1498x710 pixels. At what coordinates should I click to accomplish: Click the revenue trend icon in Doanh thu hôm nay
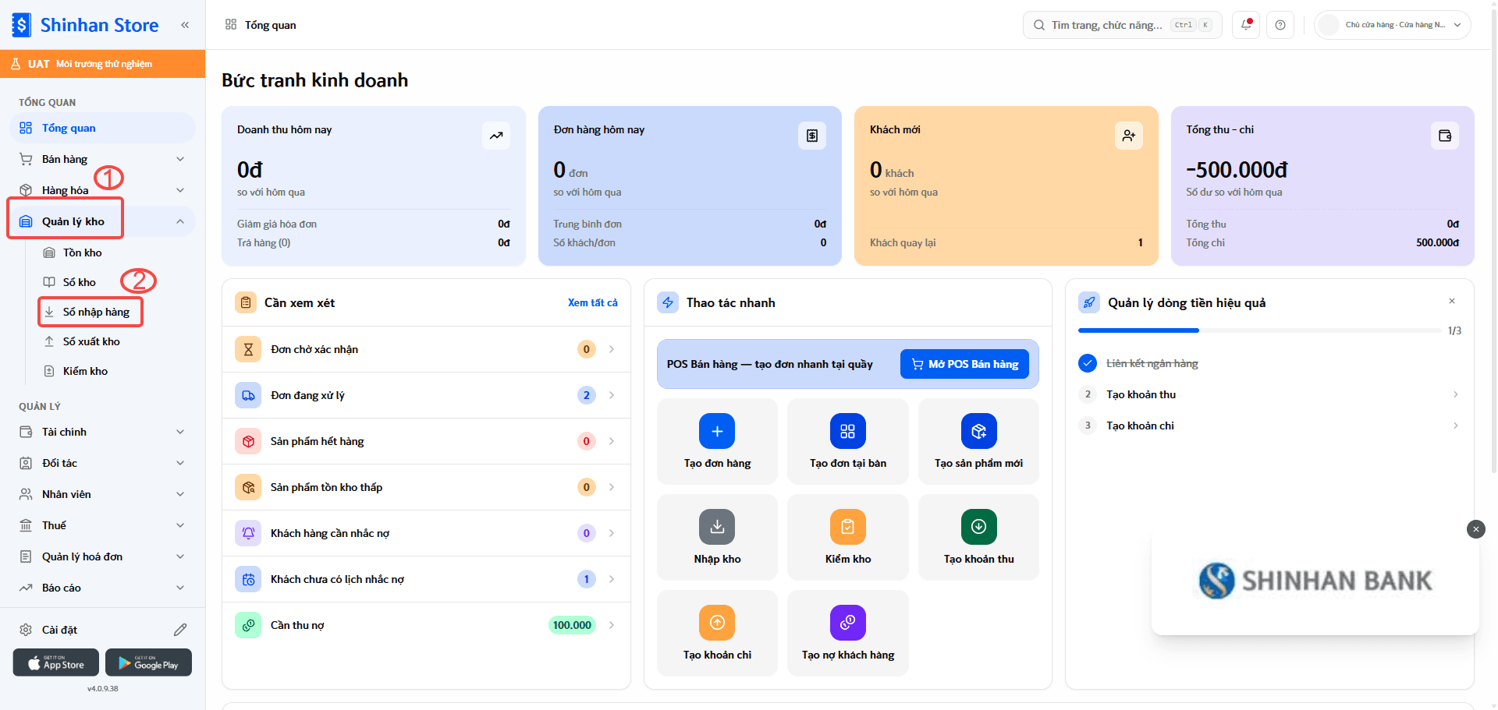tap(496, 136)
